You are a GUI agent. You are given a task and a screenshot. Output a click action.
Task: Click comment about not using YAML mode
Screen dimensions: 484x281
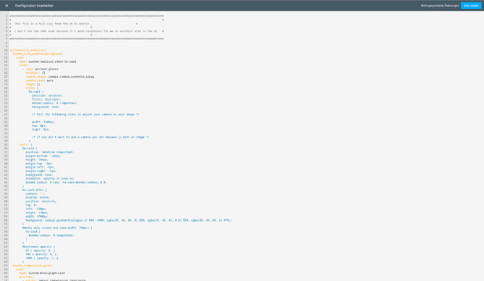[x=86, y=31]
